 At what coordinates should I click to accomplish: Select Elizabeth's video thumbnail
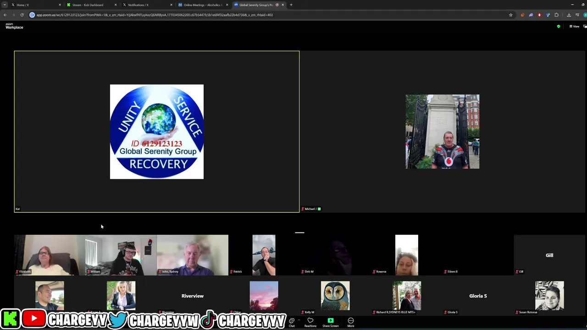click(x=50, y=255)
